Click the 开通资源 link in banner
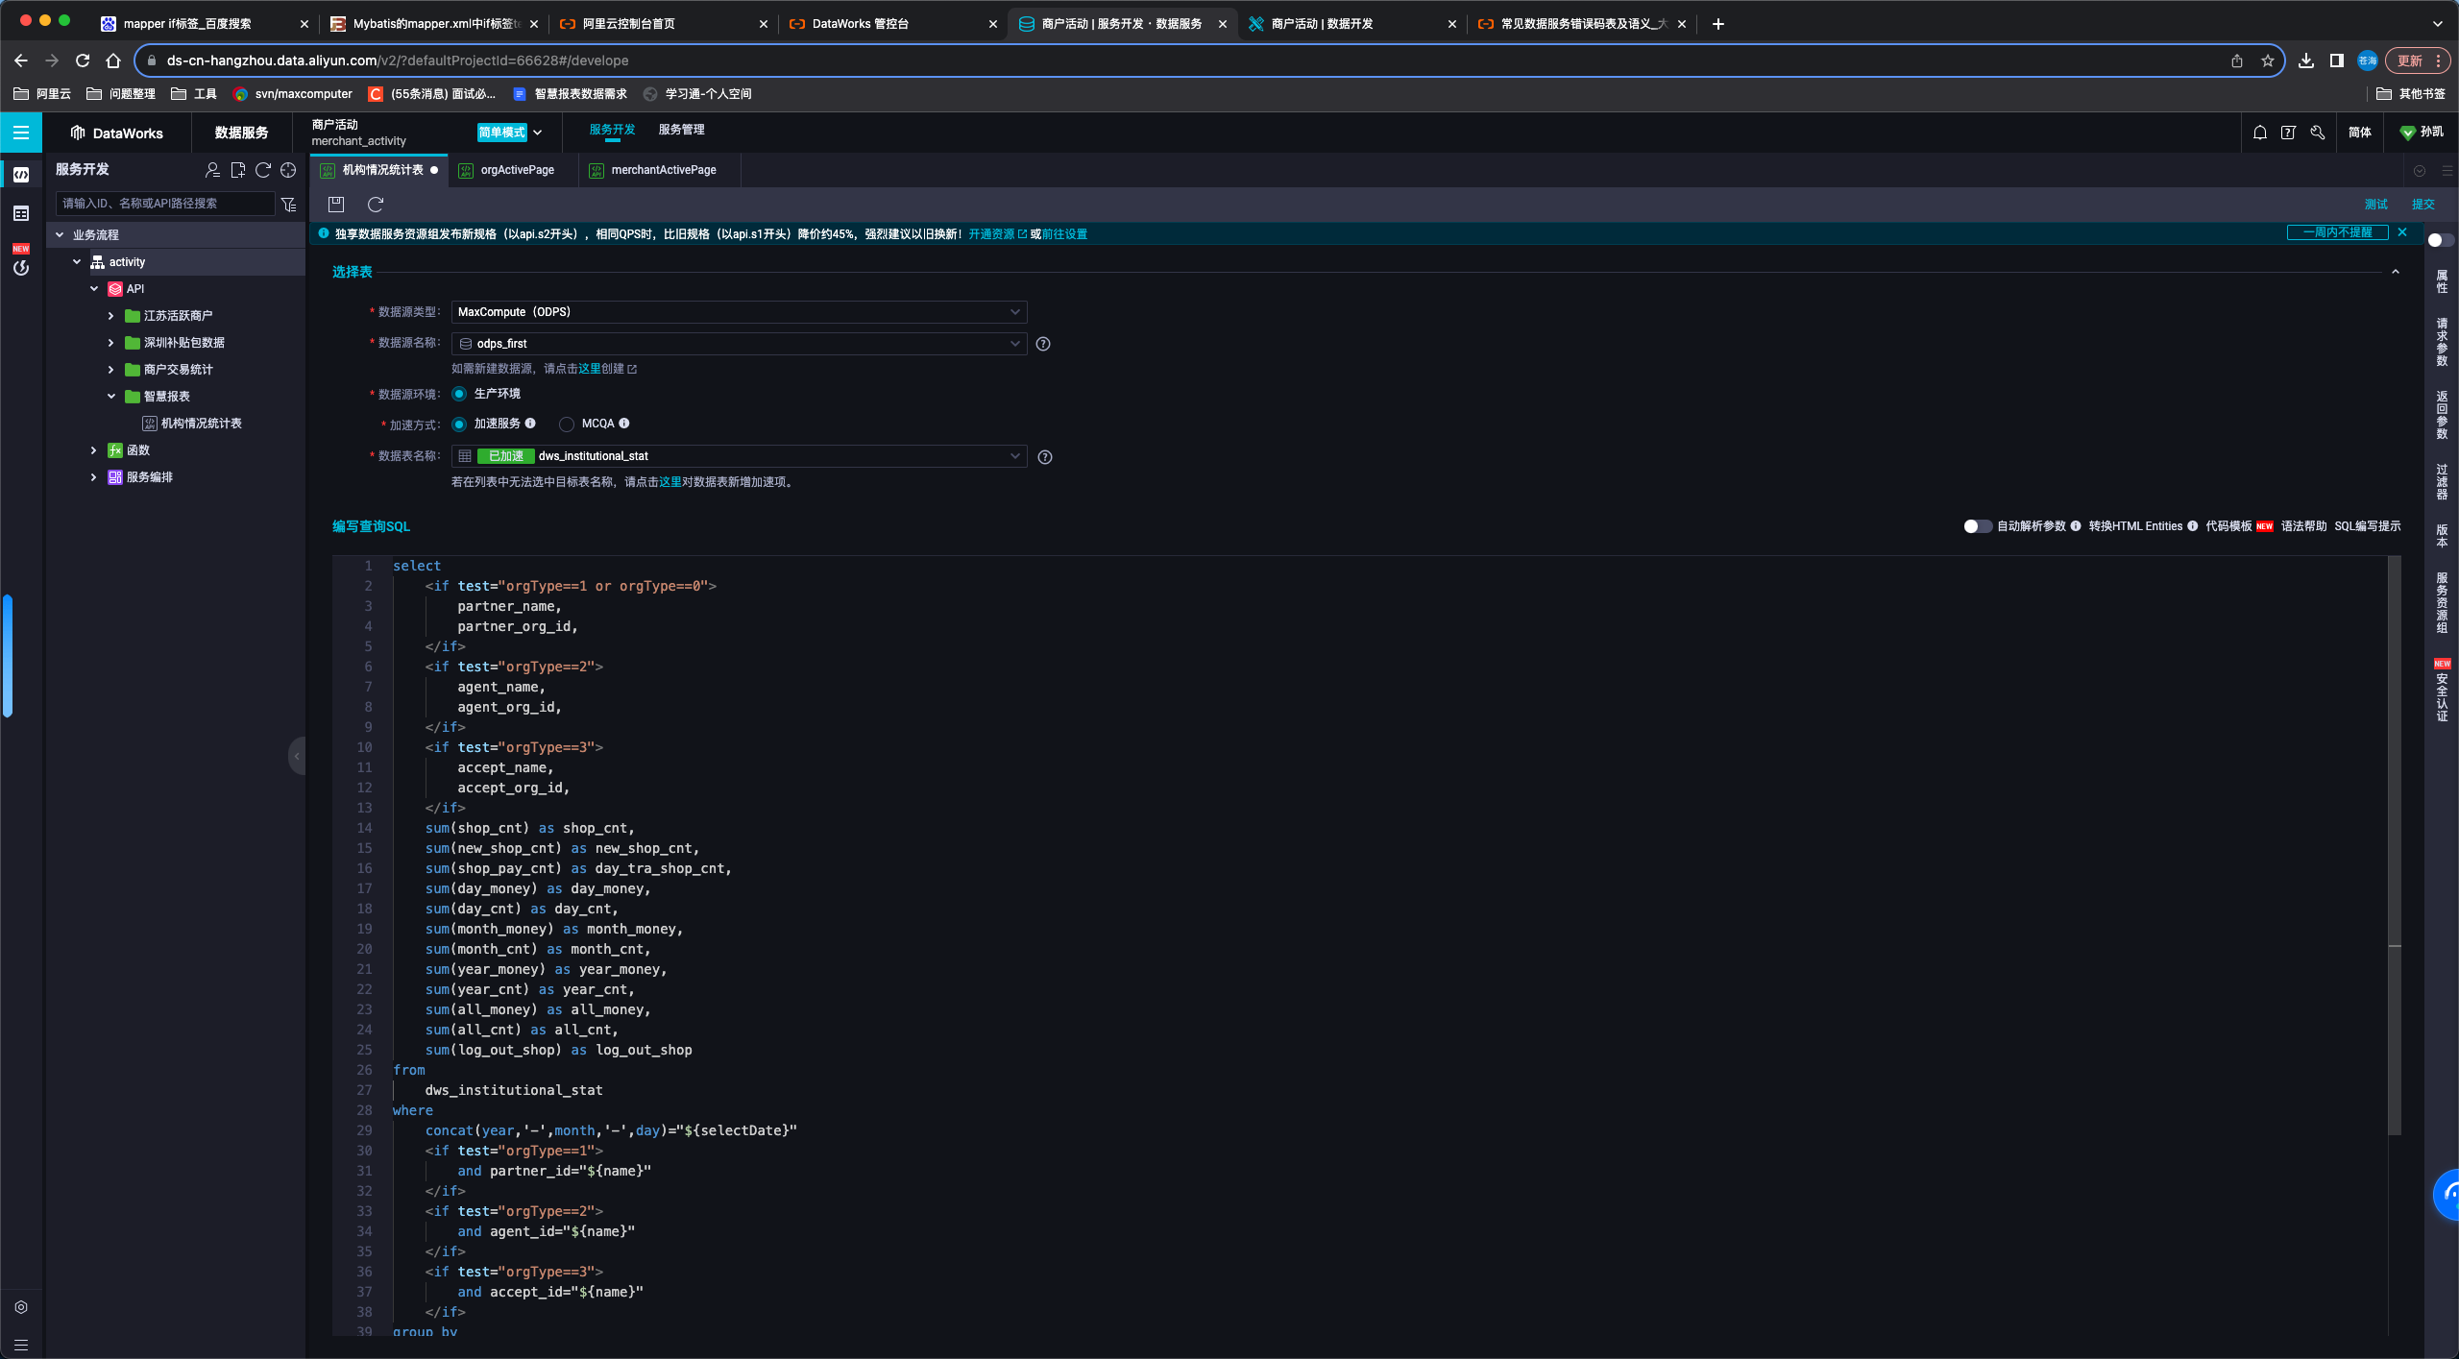Viewport: 2459px width, 1359px height. click(x=991, y=234)
